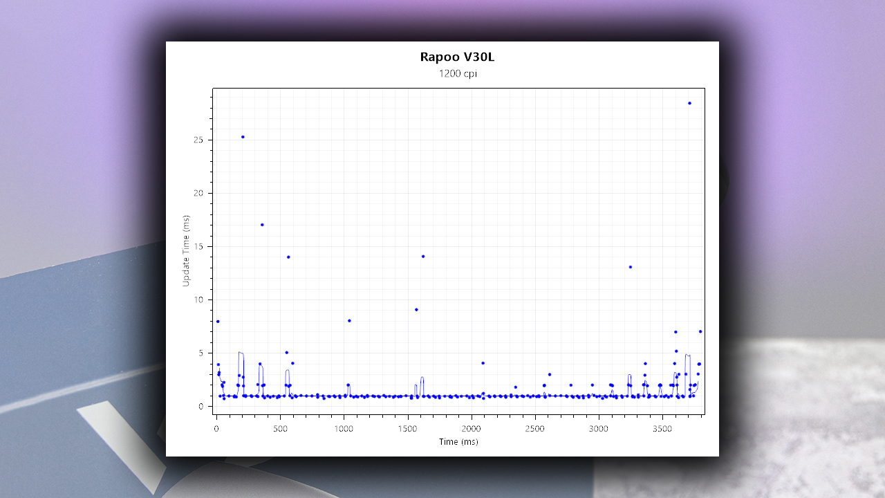Click the x-axis tick label 1000
The image size is (885, 498).
tap(344, 429)
